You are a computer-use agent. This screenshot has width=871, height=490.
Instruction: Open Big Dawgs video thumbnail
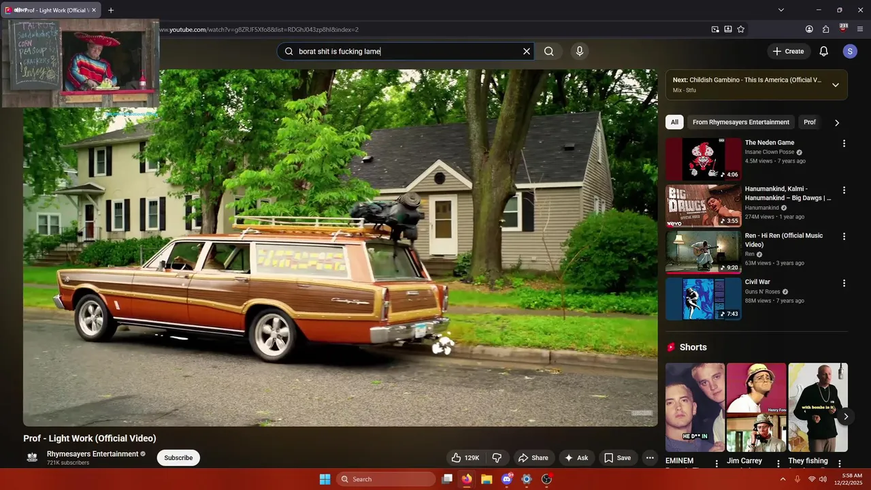tap(704, 206)
